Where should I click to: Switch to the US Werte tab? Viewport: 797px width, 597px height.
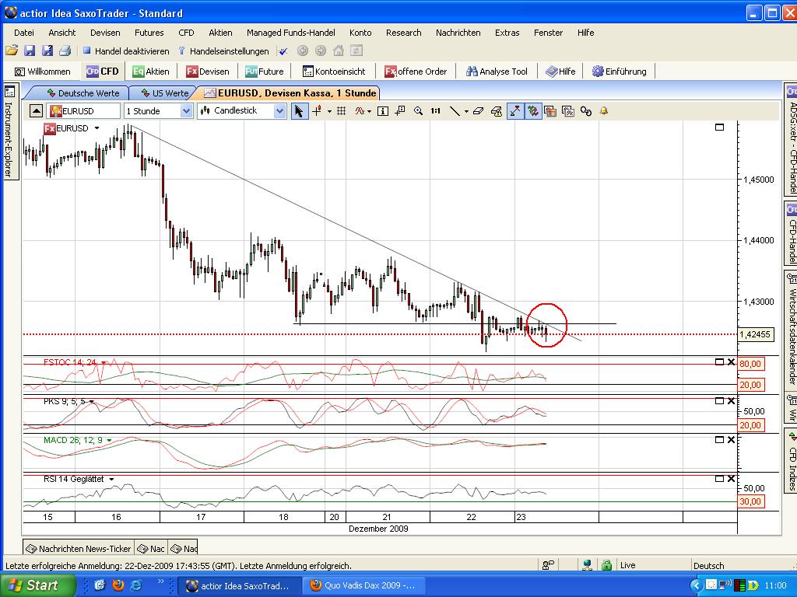coord(167,92)
